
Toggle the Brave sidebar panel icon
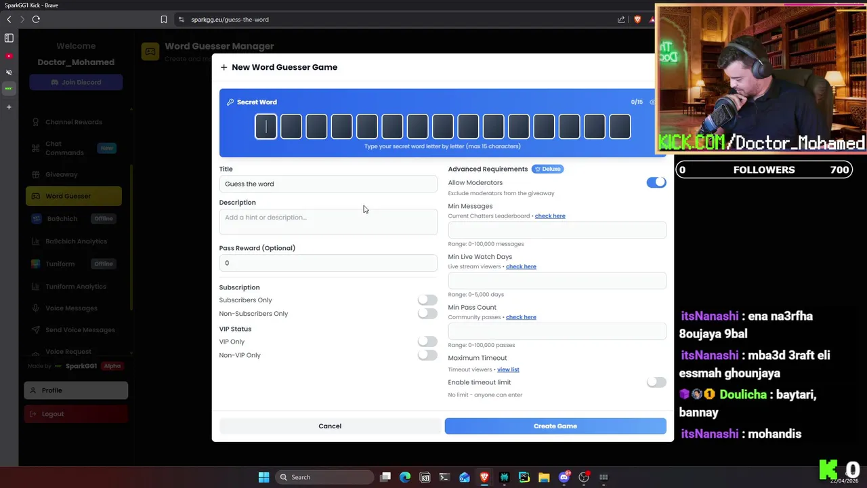[x=9, y=39]
